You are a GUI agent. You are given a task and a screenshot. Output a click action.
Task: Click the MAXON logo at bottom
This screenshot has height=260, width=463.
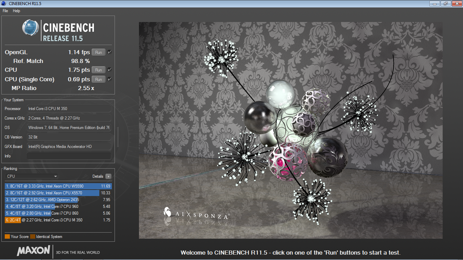(x=33, y=251)
